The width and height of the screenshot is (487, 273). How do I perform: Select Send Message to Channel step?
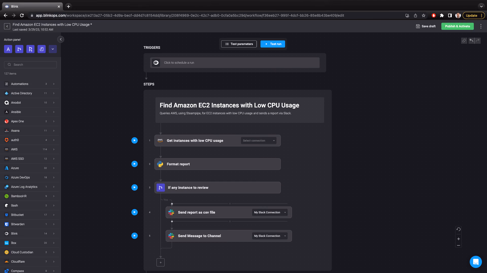tap(229, 236)
